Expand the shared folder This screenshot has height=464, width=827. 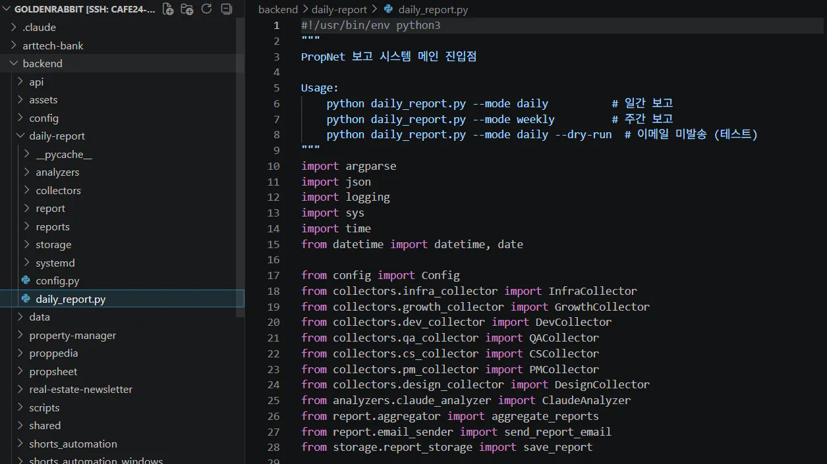pyautogui.click(x=20, y=425)
